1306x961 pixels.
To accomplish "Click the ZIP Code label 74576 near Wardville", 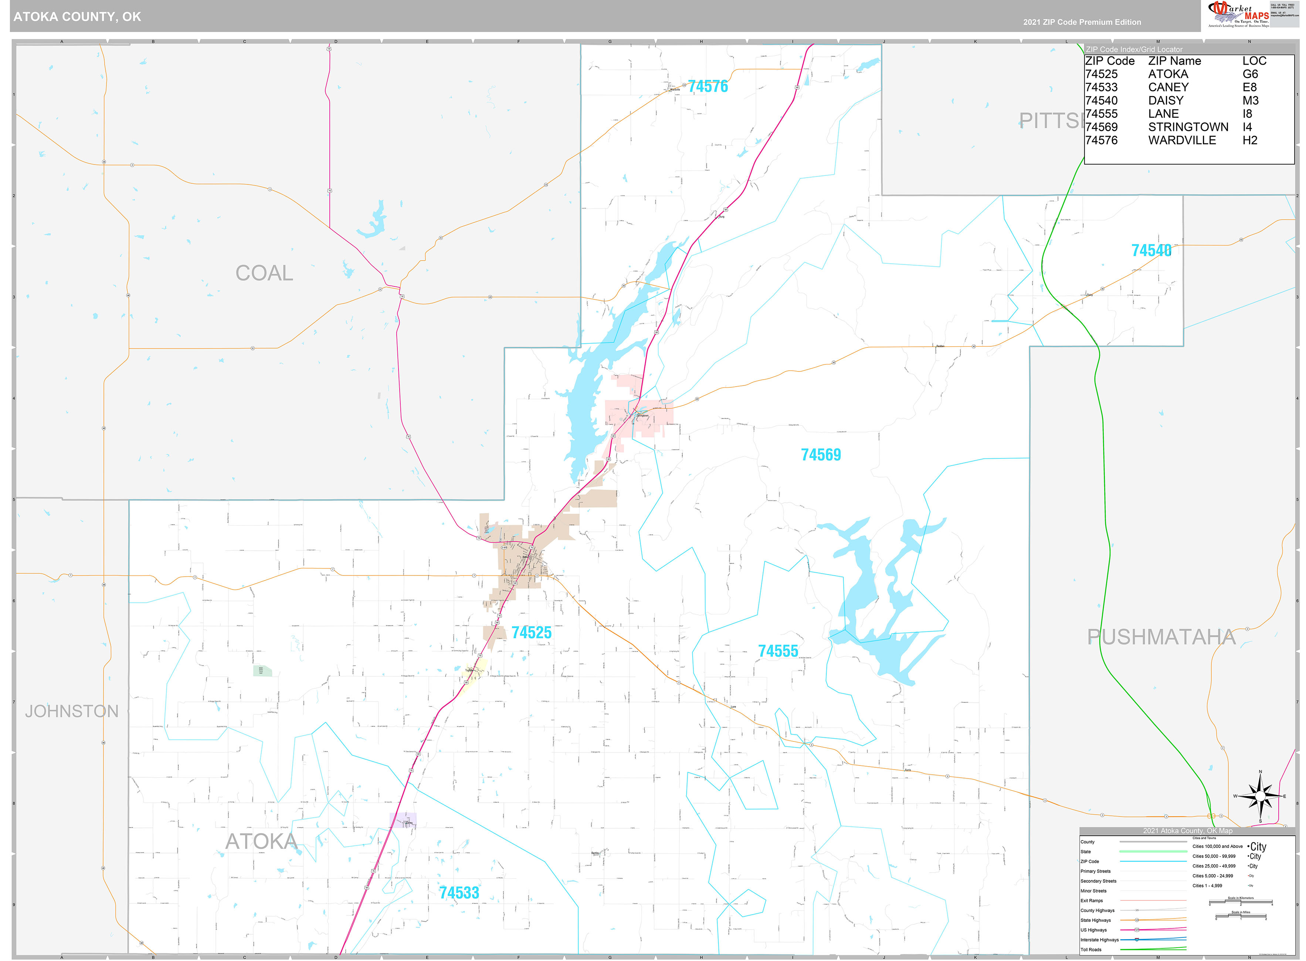I will 708,86.
